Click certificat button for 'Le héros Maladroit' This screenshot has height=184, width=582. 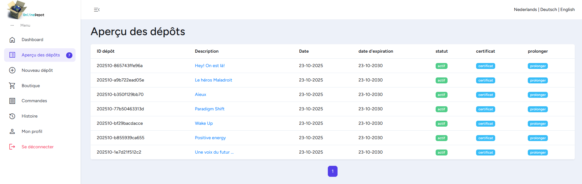[x=485, y=81]
